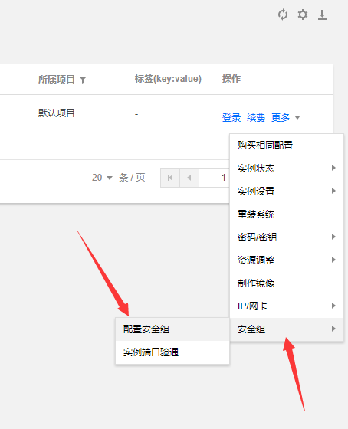Screen dimensions: 348x429
Task: Click the 登录 link
Action: 231,118
